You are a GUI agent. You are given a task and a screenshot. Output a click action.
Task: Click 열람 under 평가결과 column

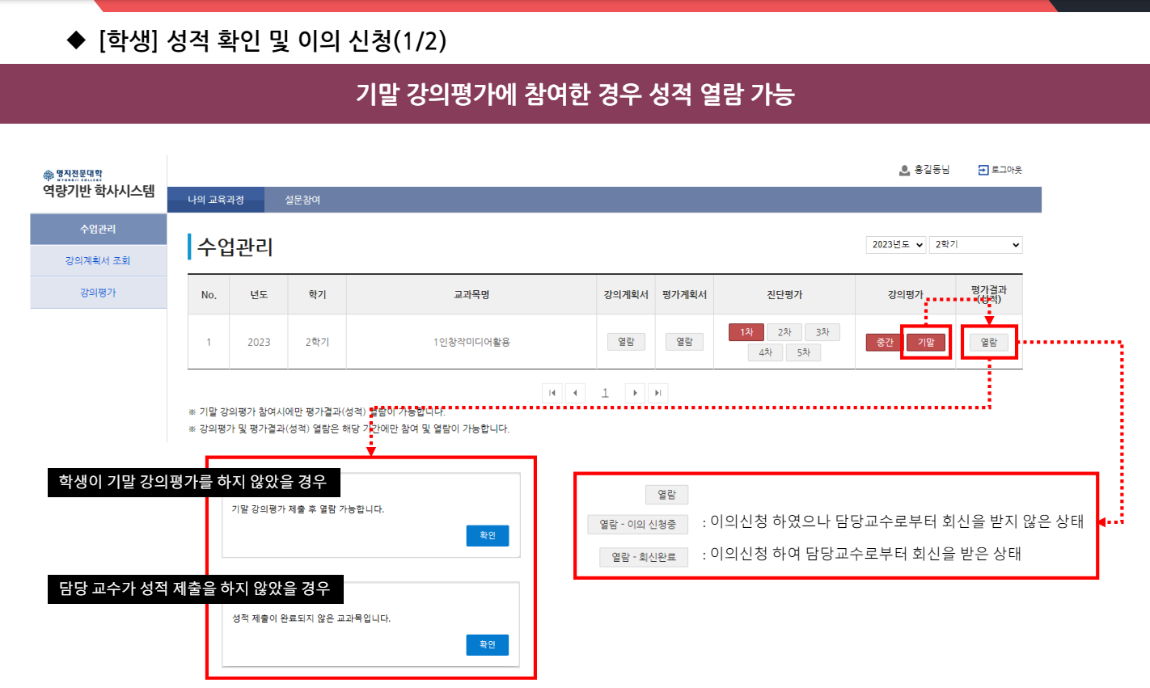(988, 341)
